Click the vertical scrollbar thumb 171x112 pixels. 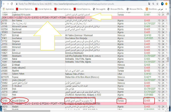pos(168,59)
